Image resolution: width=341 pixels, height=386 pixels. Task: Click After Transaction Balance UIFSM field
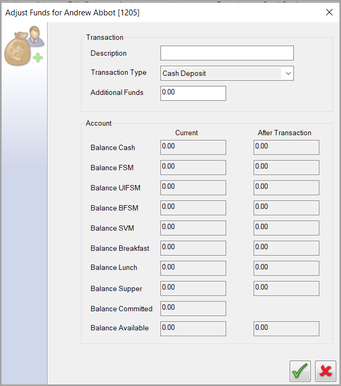[x=286, y=188]
